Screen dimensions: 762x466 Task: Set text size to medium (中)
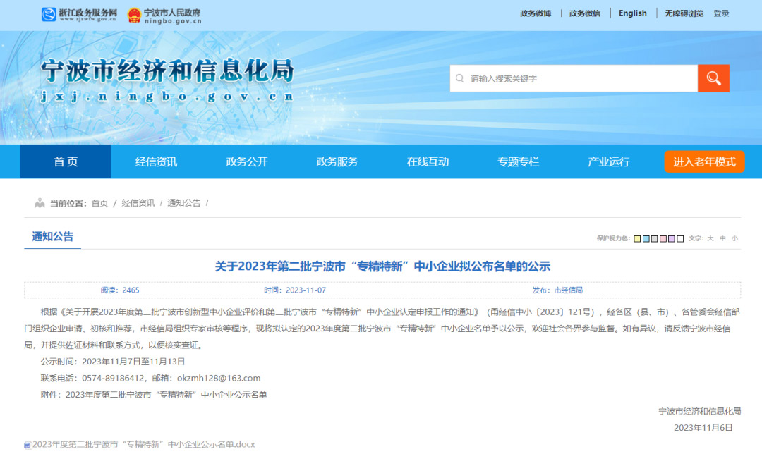point(722,239)
